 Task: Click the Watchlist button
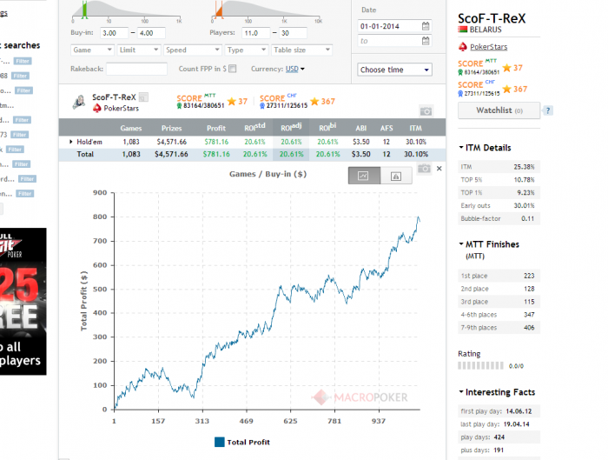(499, 110)
